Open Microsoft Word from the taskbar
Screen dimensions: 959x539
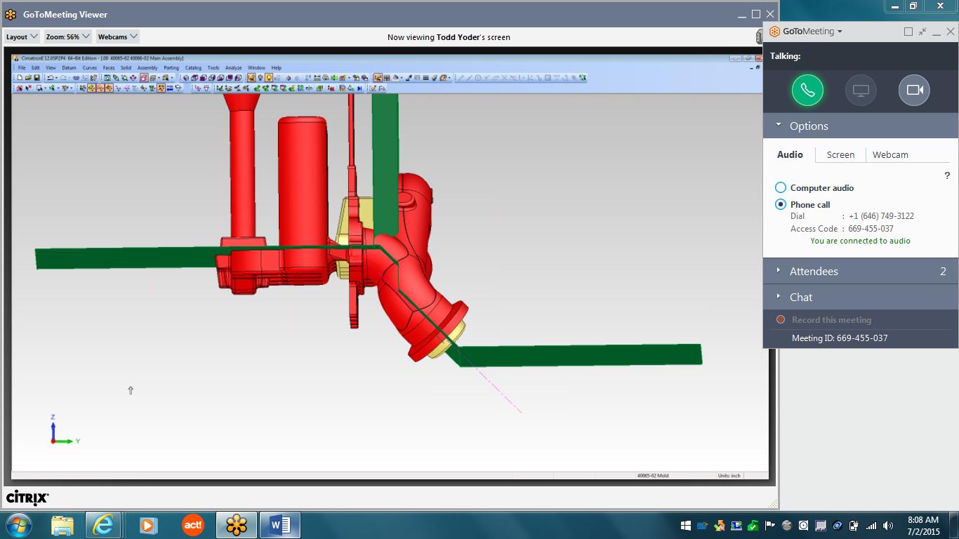click(x=279, y=525)
